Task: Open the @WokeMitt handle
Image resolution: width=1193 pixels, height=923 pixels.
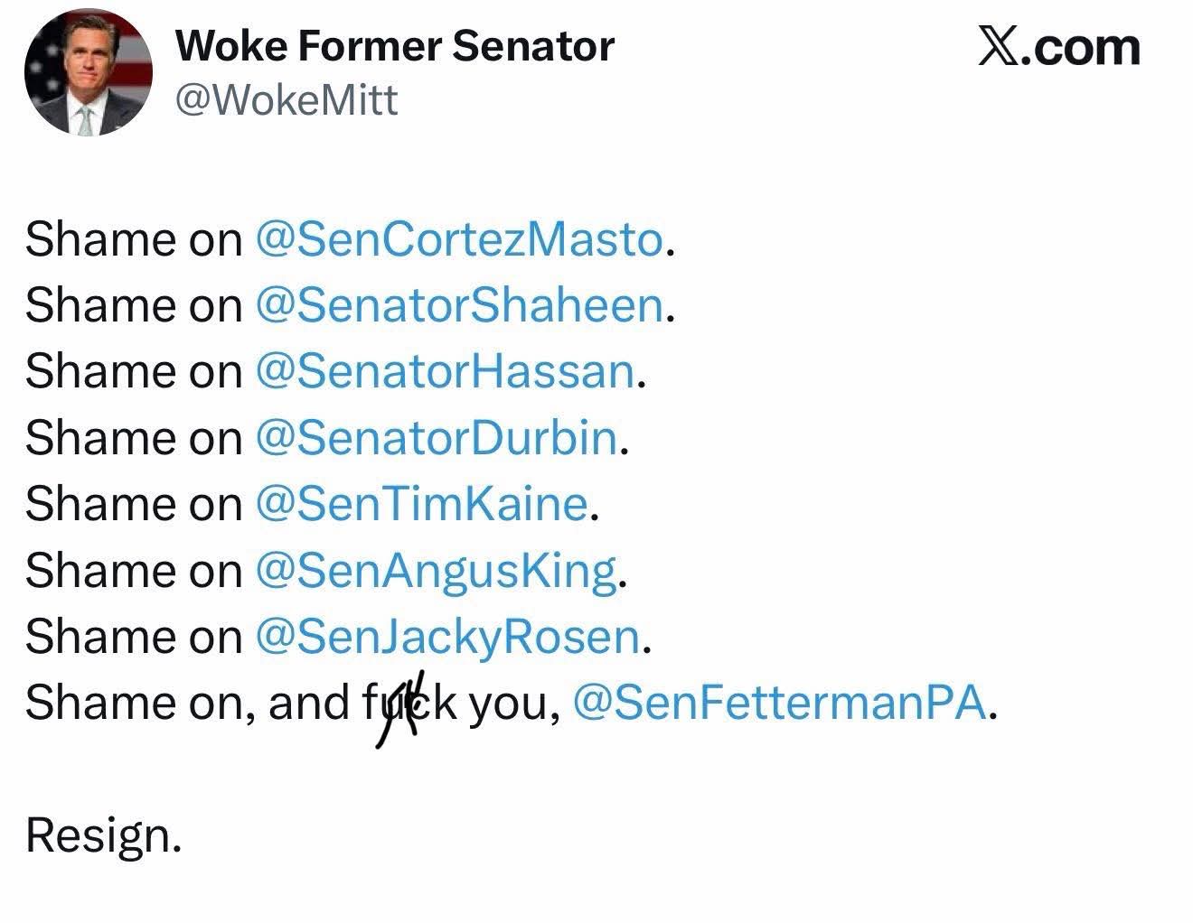Action: [x=286, y=100]
